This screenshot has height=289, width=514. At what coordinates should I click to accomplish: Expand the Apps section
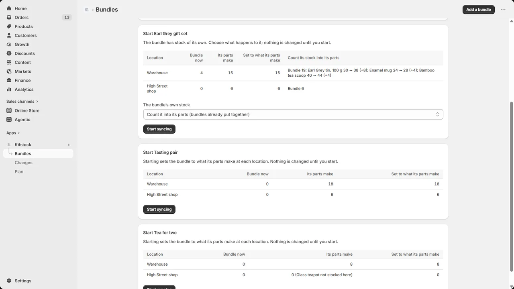pos(13,133)
